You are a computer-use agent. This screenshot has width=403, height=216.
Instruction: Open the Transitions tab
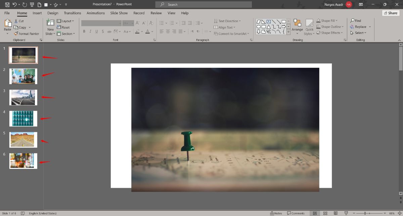pyautogui.click(x=73, y=13)
